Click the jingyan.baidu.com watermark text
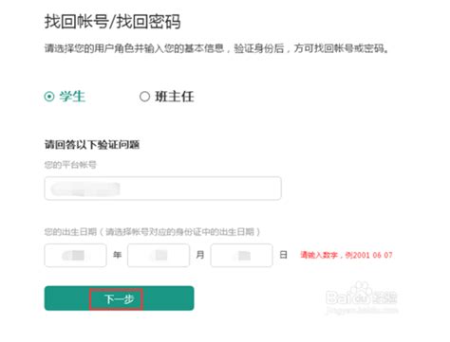 point(362,310)
